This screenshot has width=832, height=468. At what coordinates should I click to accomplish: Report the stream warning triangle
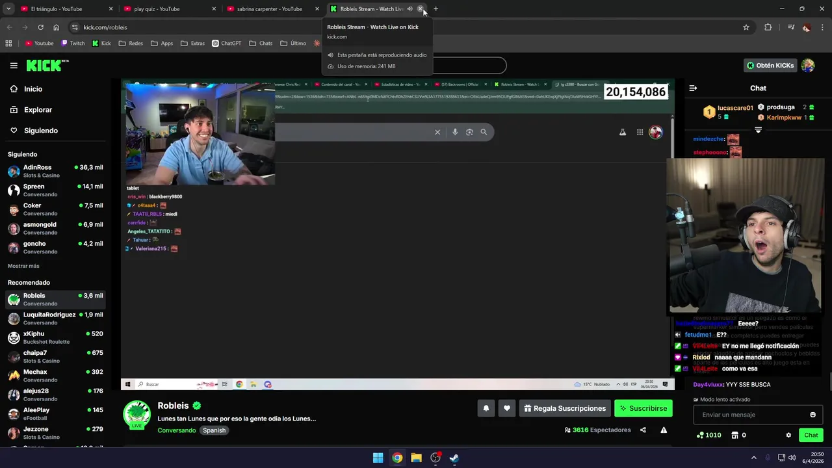click(664, 430)
